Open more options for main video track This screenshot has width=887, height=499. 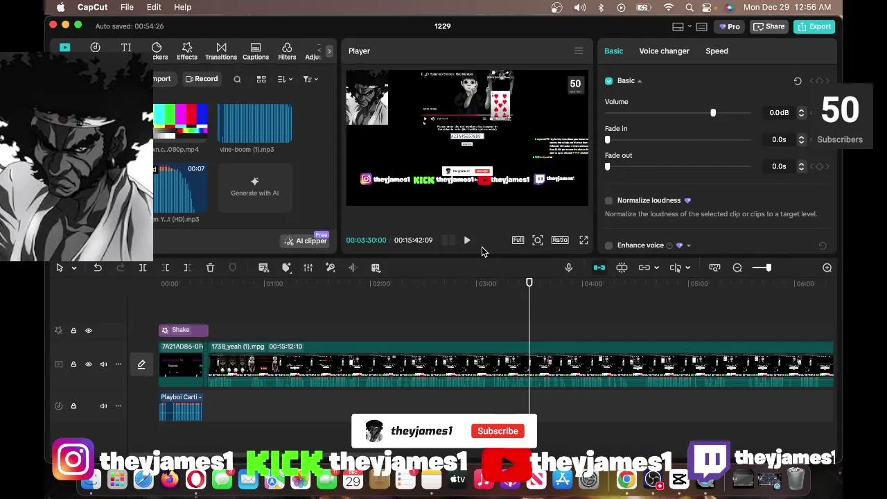pos(118,365)
